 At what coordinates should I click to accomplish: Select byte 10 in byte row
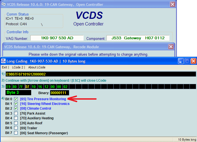(x=34, y=87)
